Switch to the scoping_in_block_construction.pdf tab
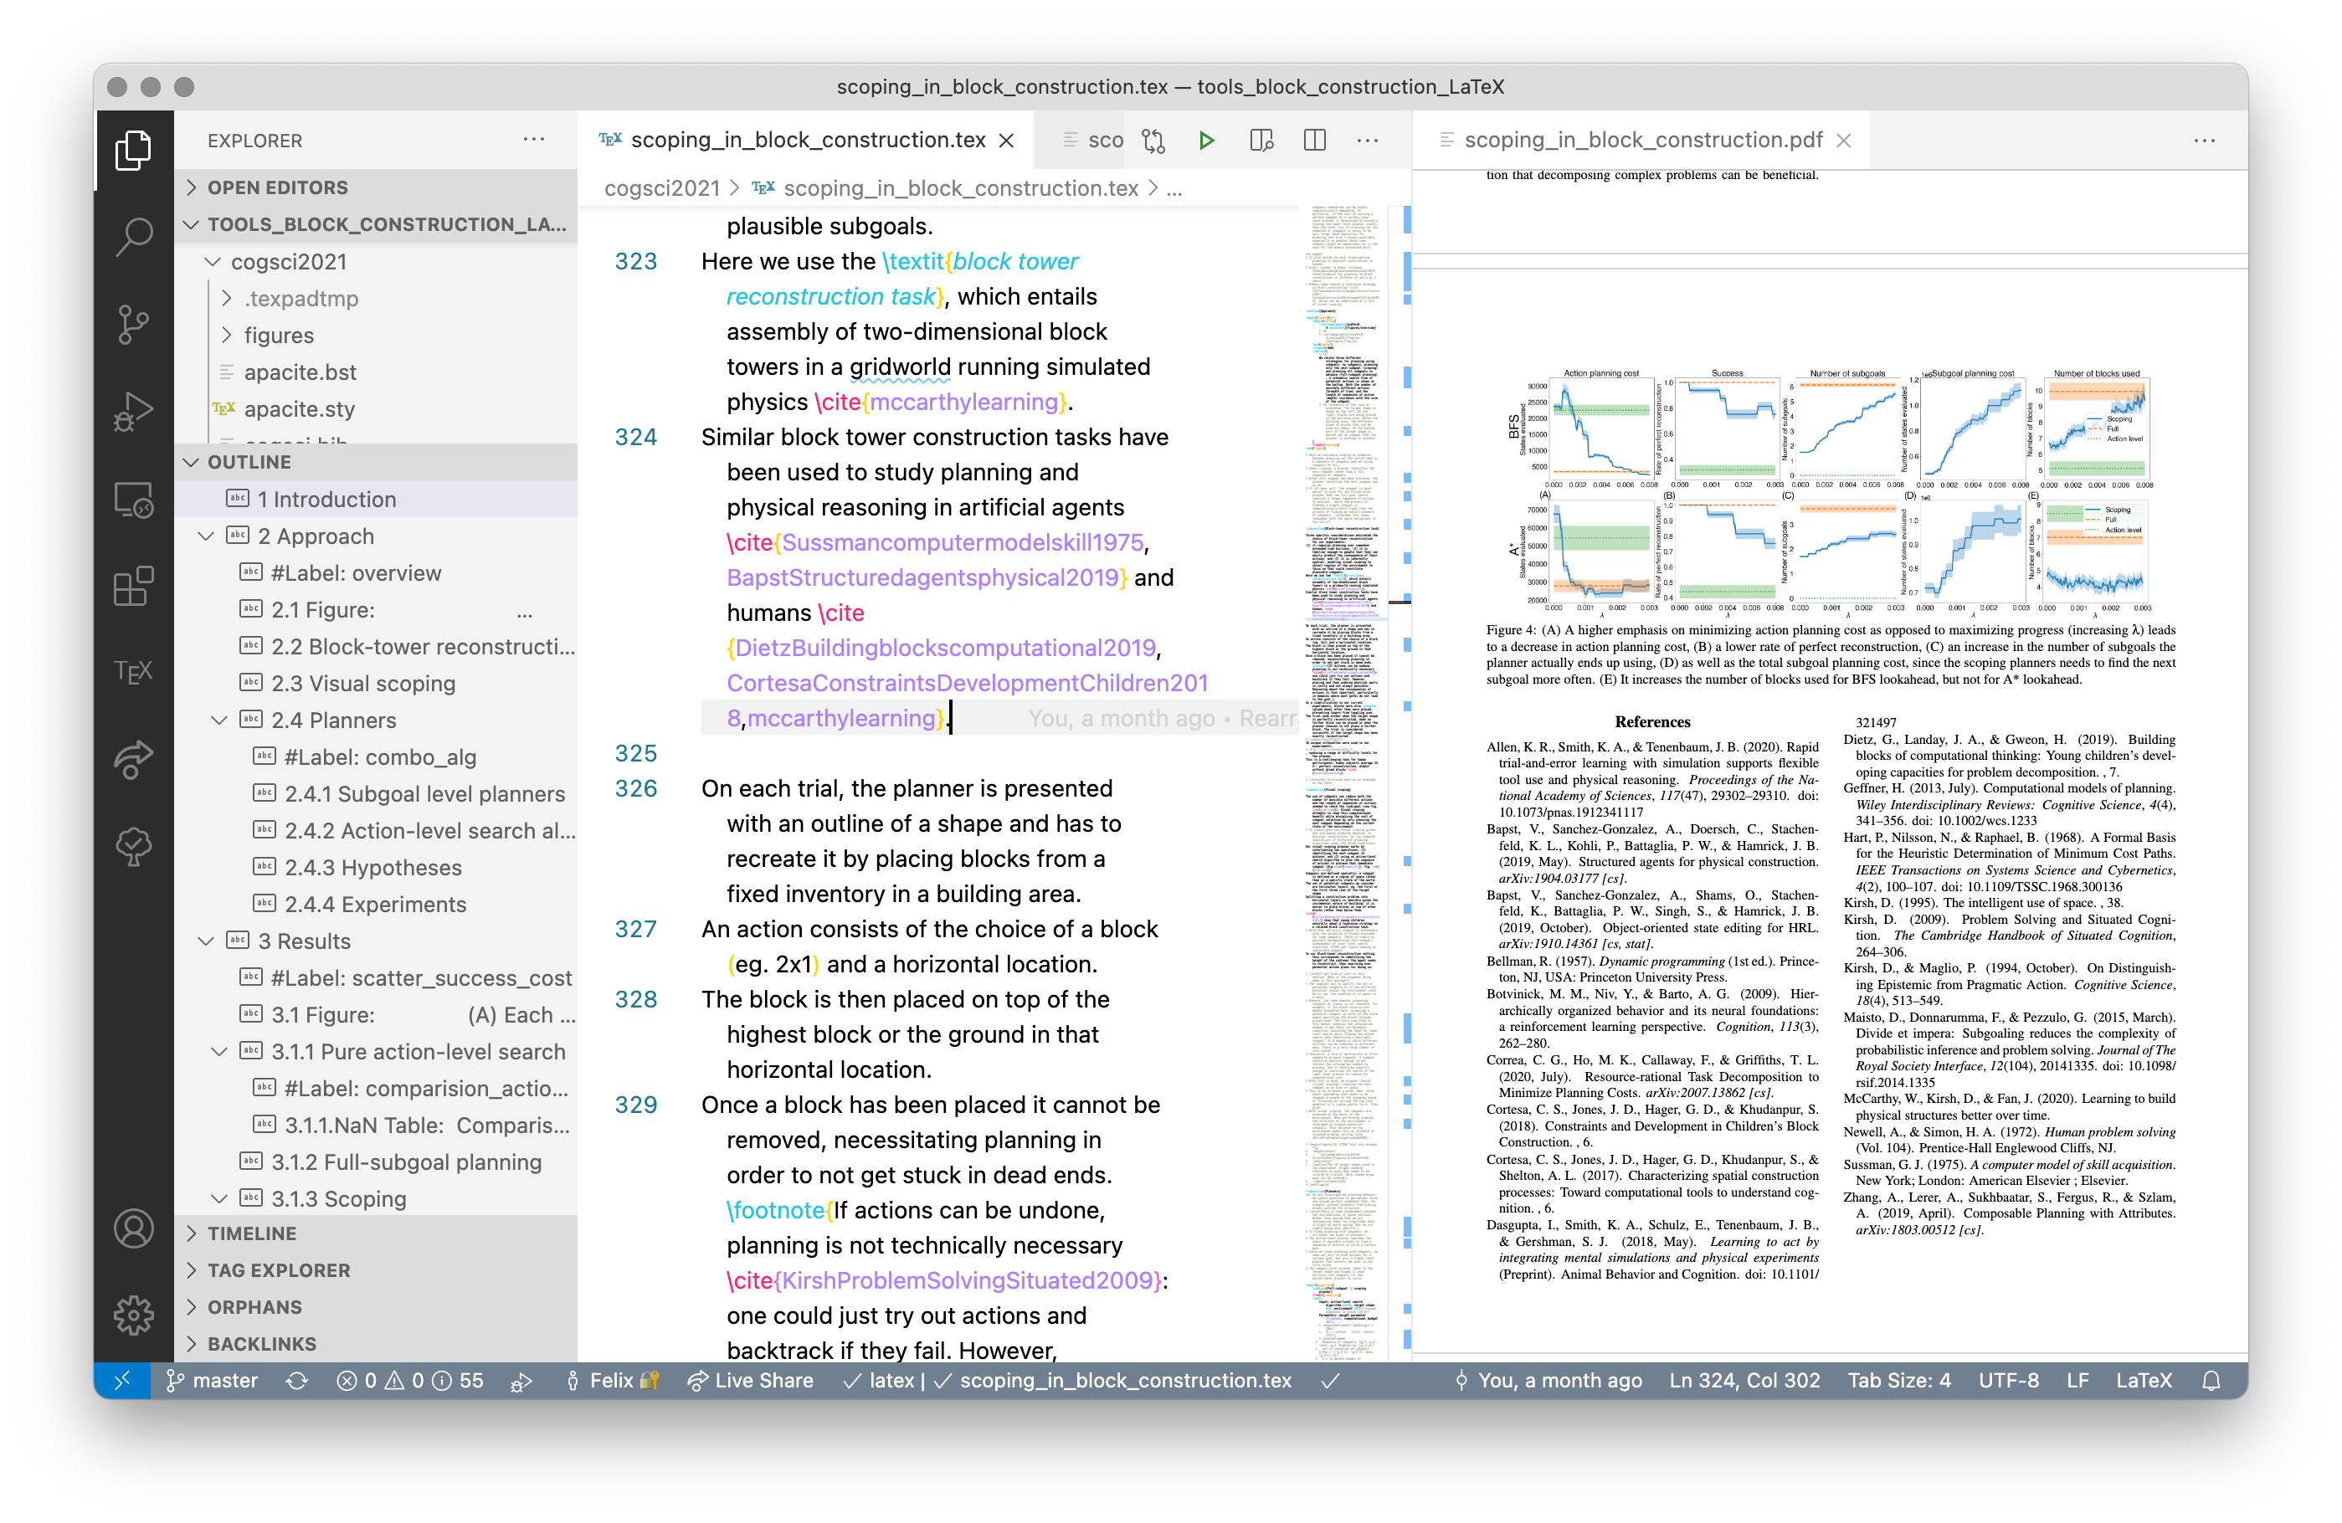 1641,140
